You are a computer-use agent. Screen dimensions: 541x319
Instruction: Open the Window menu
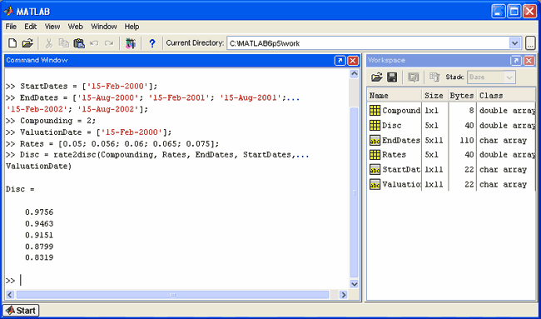pyautogui.click(x=103, y=27)
